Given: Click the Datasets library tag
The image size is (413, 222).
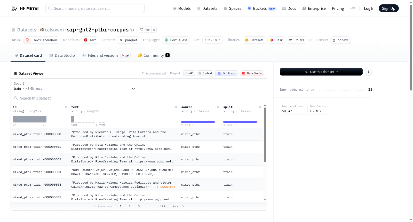Looking at the screenshot, I should [254, 40].
